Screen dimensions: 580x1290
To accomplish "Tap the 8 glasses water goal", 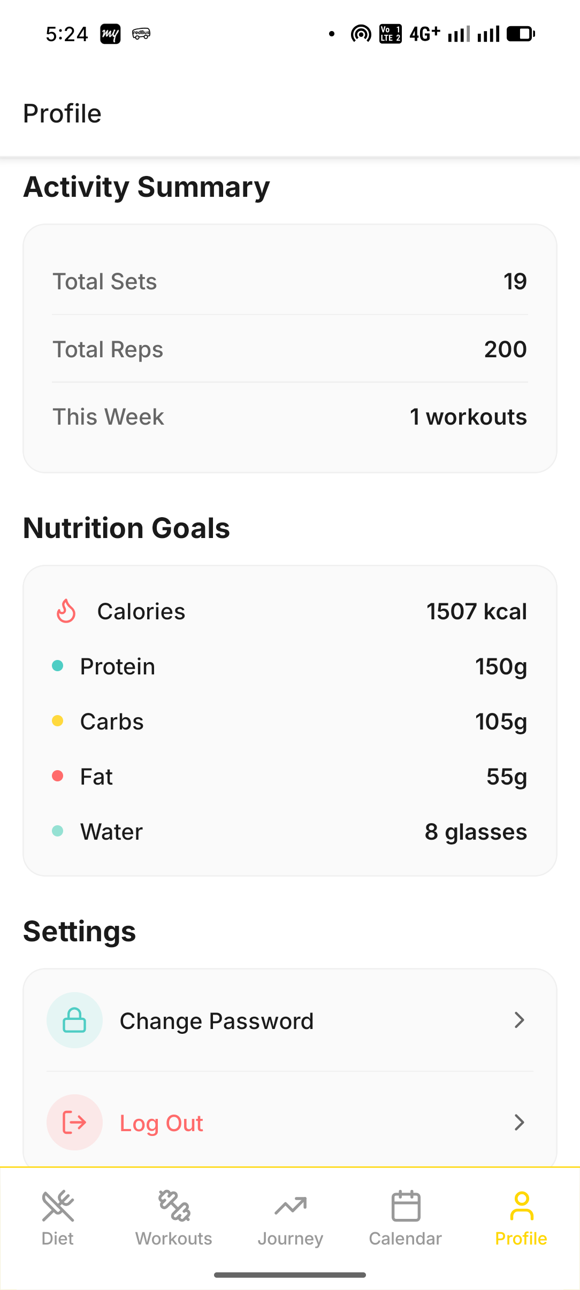I will coord(476,832).
